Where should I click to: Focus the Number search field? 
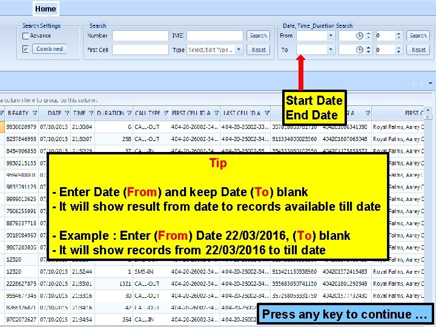click(x=140, y=36)
